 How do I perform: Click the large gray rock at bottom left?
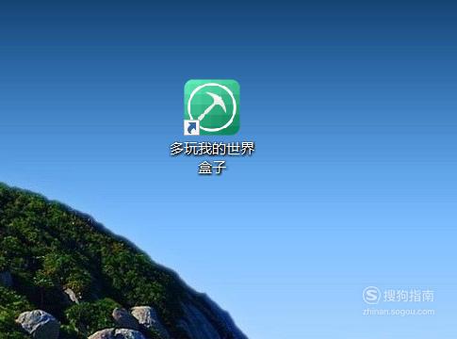38,323
